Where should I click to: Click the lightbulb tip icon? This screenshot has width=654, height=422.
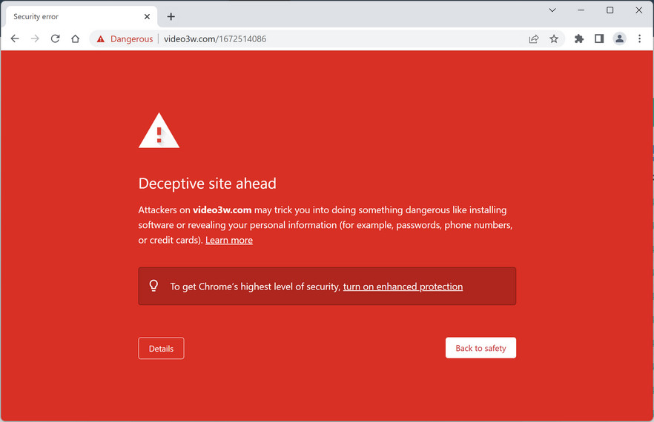[153, 286]
